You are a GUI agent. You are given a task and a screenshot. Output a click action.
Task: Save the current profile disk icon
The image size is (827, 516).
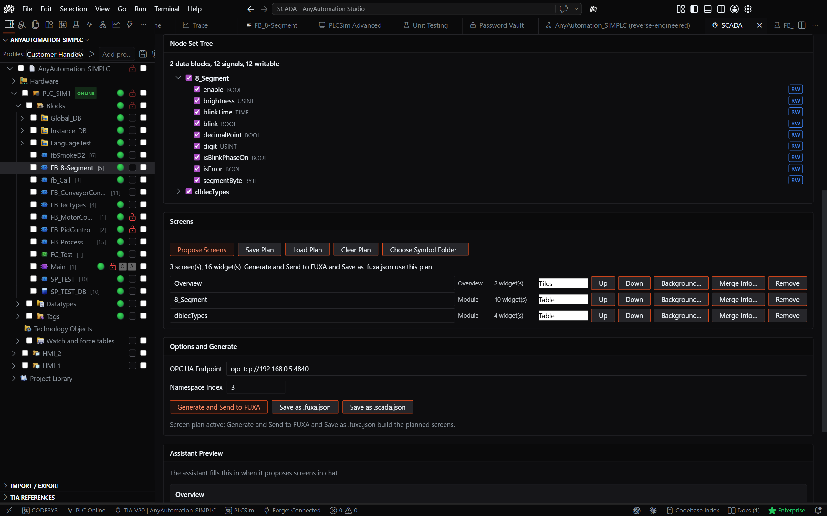[x=143, y=54]
